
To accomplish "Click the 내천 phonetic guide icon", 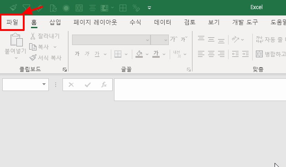I will click(177, 54).
